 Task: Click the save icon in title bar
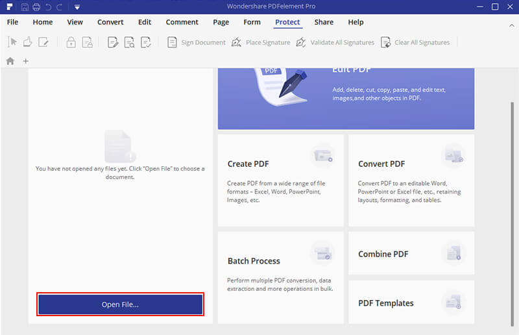pos(25,7)
